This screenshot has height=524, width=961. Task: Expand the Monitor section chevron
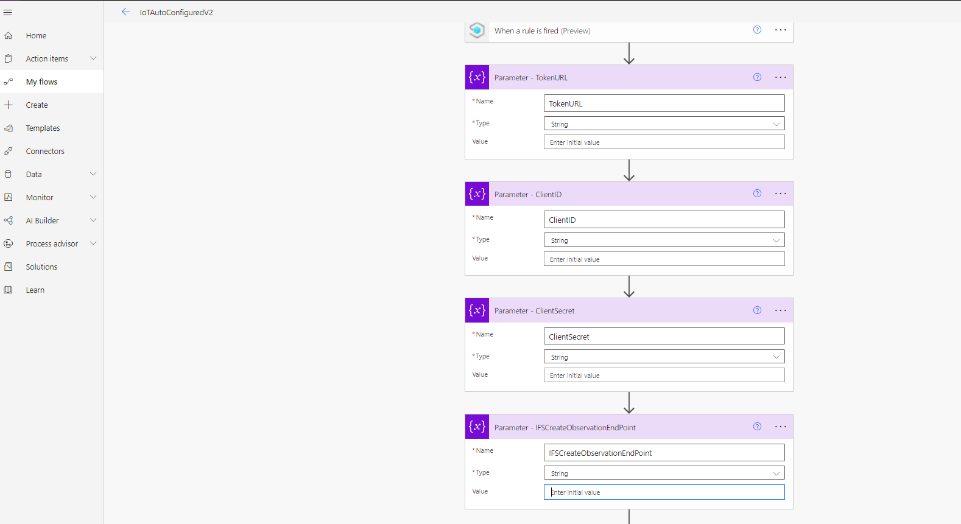click(x=93, y=197)
